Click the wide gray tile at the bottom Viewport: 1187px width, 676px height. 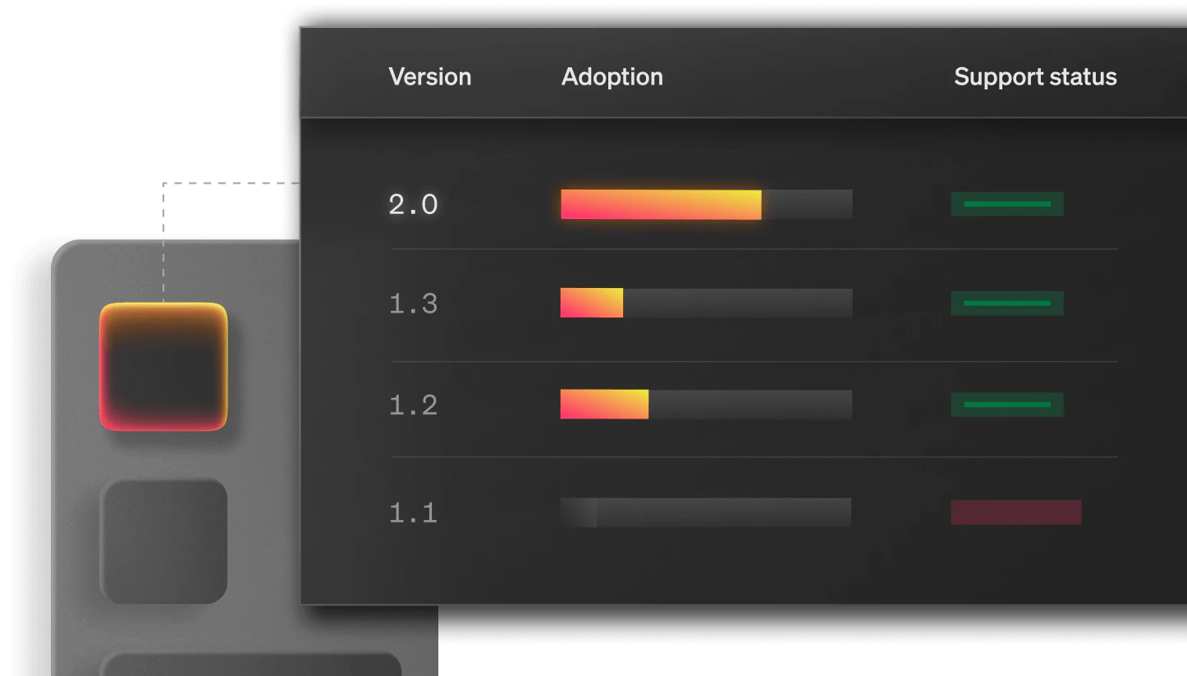(x=249, y=663)
